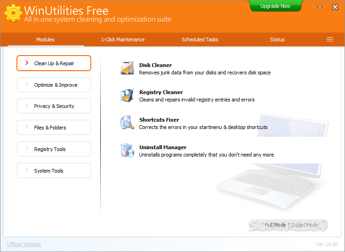Select the Optimize & Improve category
Screen dimensions: 345x252
click(54, 85)
